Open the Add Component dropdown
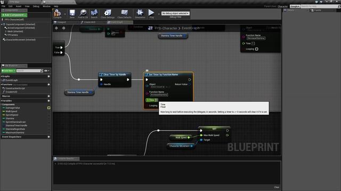Image resolution: width=341 pixels, height=191 pixels. point(14,15)
